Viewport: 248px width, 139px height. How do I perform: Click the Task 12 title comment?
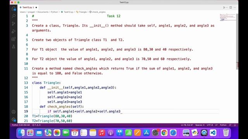click(114, 16)
